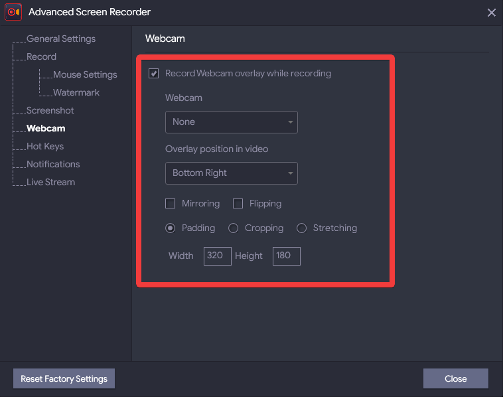
Task: Click the Advanced Screen Recorder app logo
Action: tap(13, 12)
